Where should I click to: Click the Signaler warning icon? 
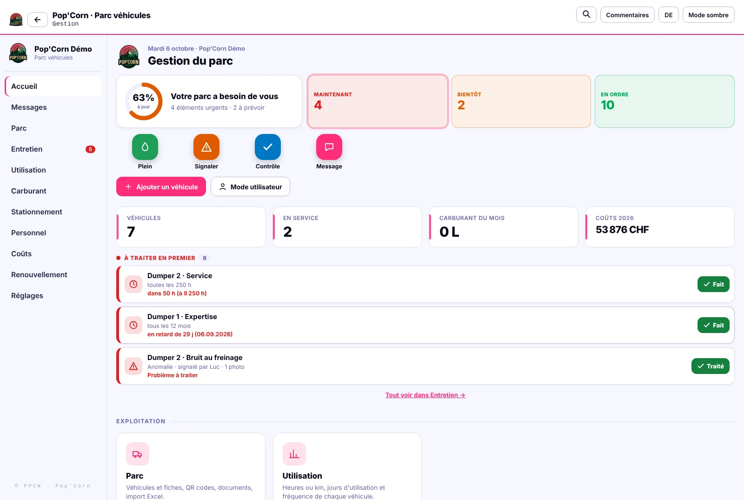tap(206, 147)
